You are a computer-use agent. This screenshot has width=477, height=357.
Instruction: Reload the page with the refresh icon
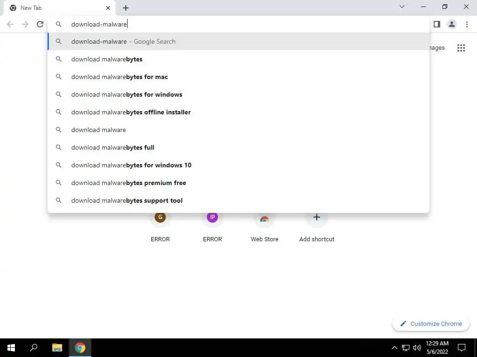[40, 24]
